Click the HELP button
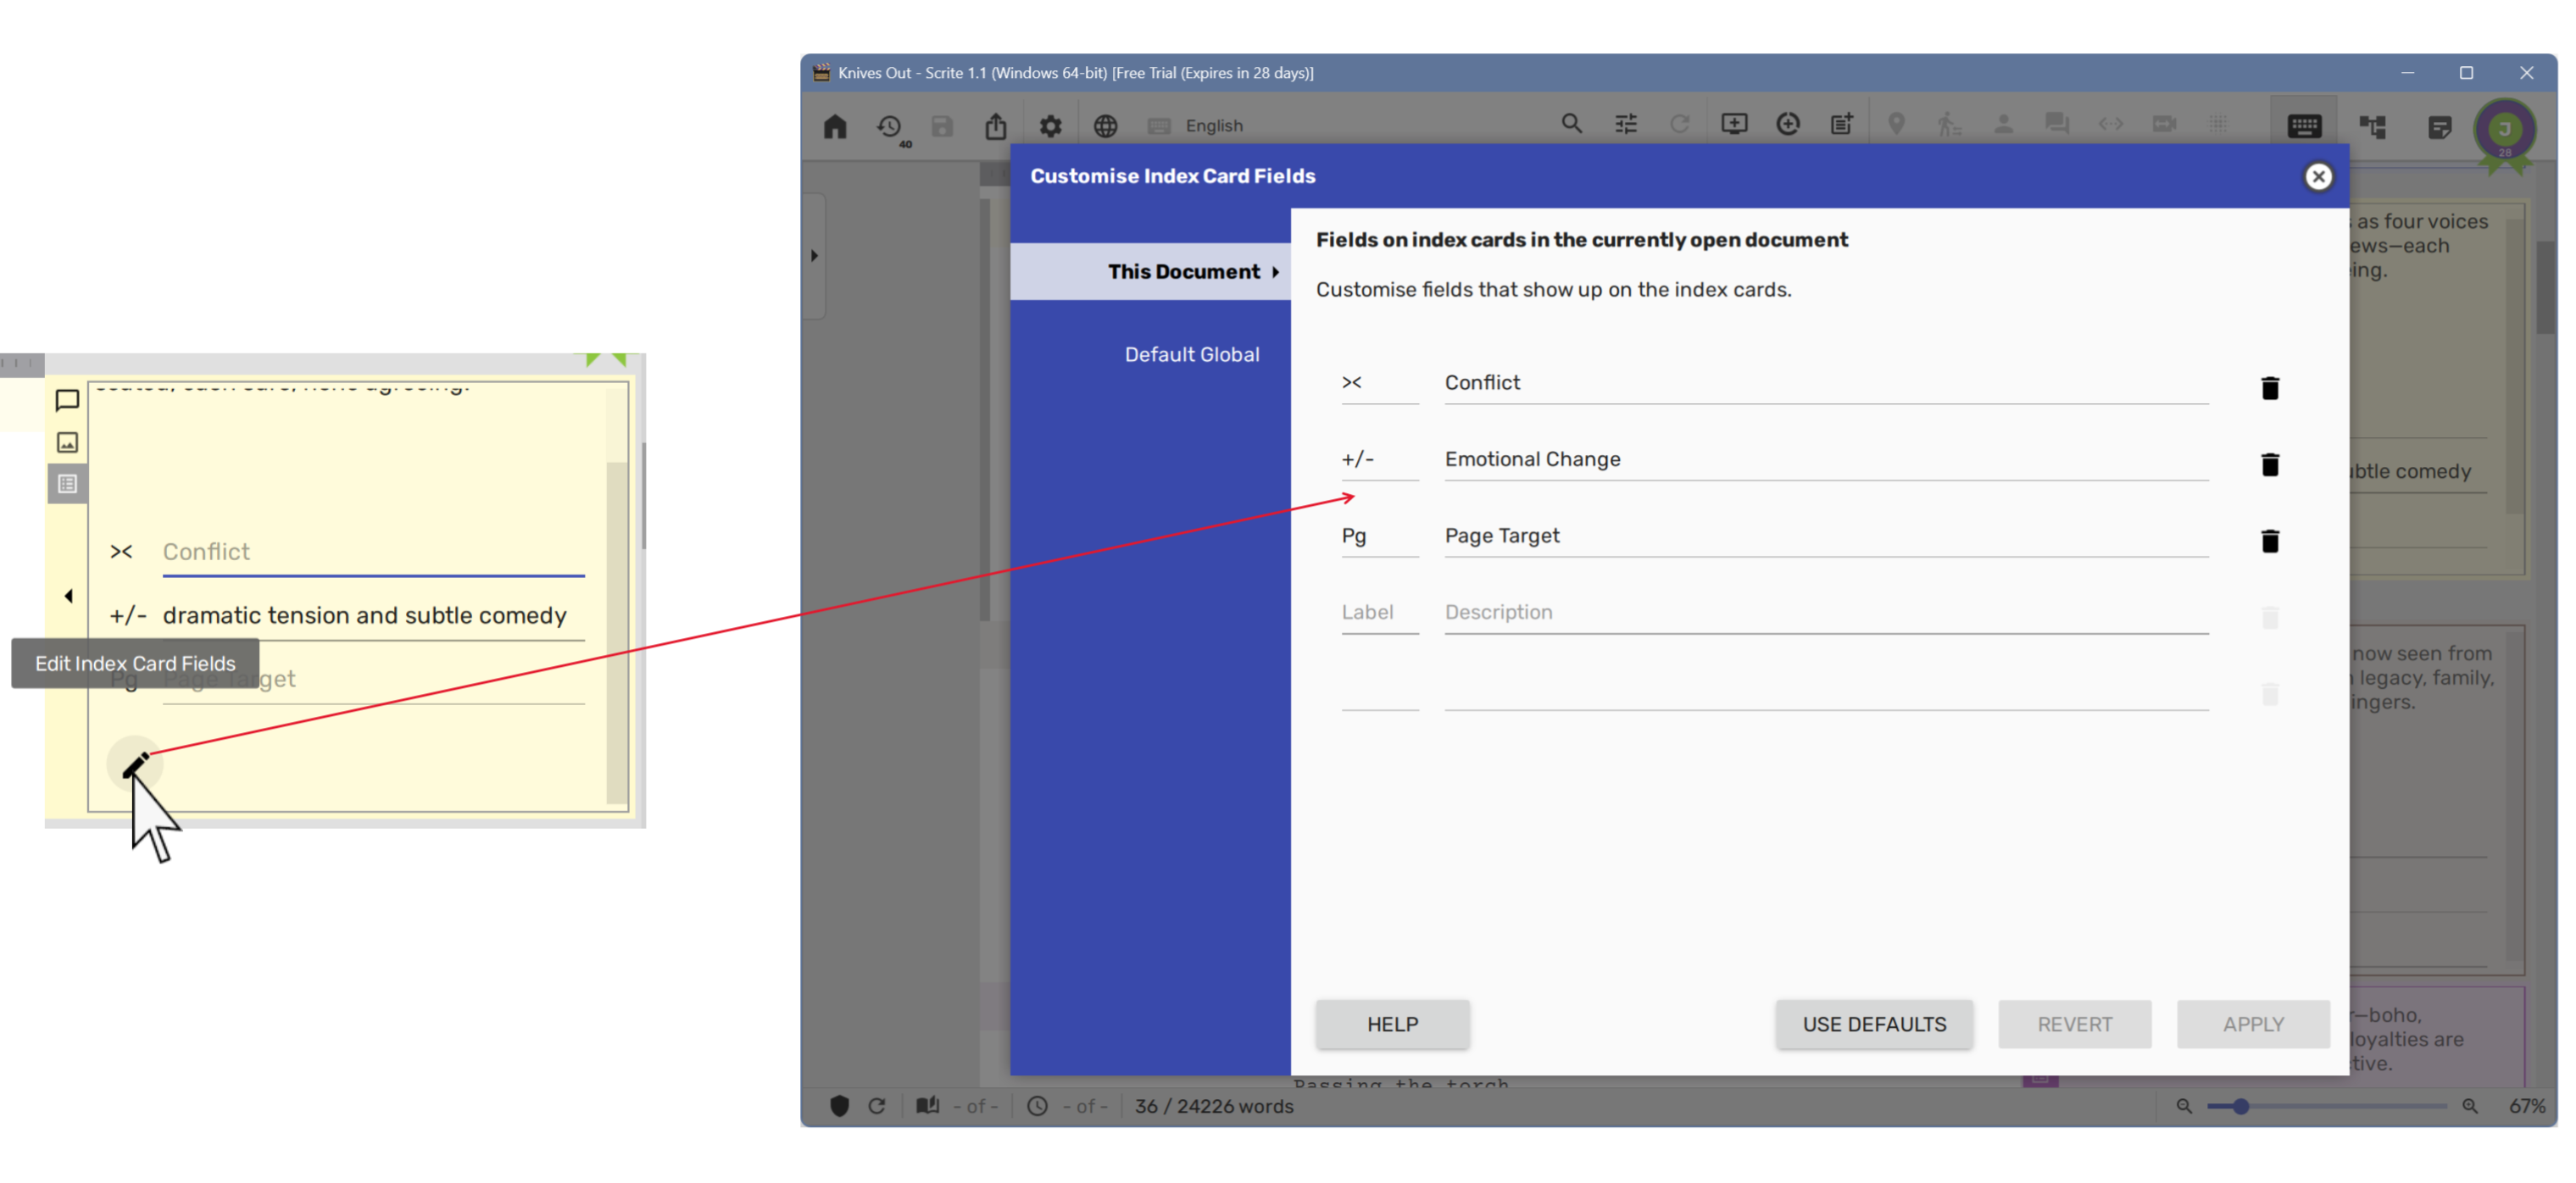Screen dimensions: 2576x1183 point(1392,1024)
